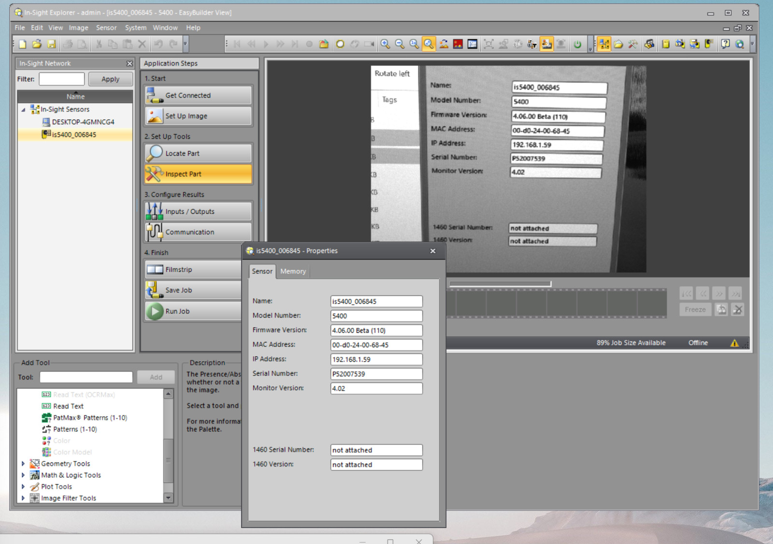Click the yellow warning icon in status bar
Viewport: 773px width, 544px height.
pos(734,343)
